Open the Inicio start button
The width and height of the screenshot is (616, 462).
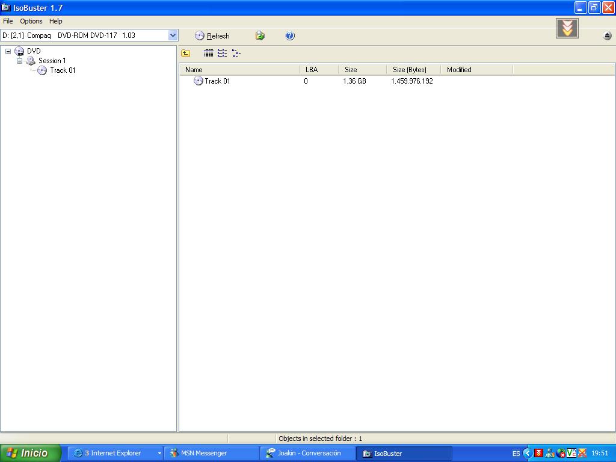click(x=31, y=454)
